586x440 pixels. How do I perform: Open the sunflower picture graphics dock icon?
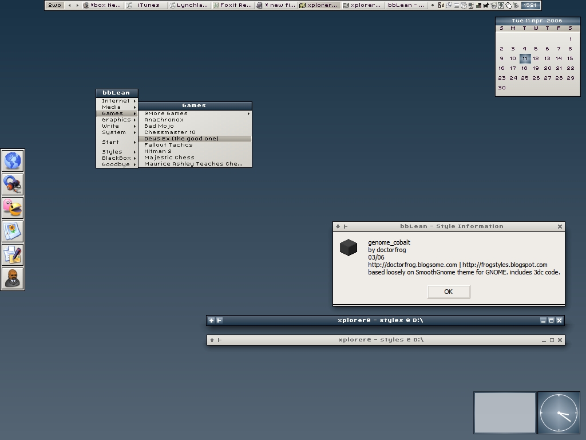13,231
